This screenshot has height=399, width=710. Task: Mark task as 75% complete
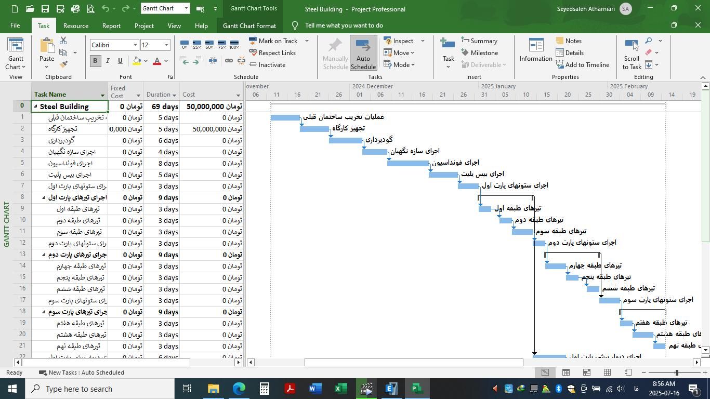222,44
